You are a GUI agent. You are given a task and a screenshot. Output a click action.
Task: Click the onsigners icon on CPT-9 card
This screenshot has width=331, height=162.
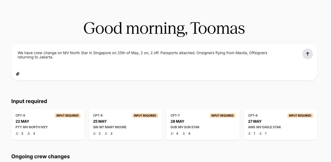(x=18, y=133)
